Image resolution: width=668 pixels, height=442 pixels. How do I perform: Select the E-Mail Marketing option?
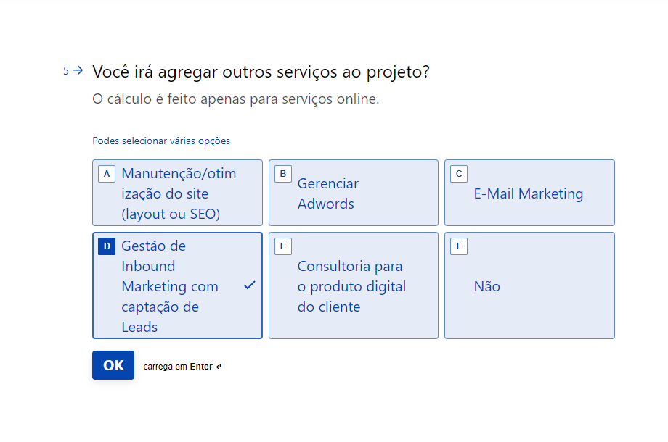(529, 193)
